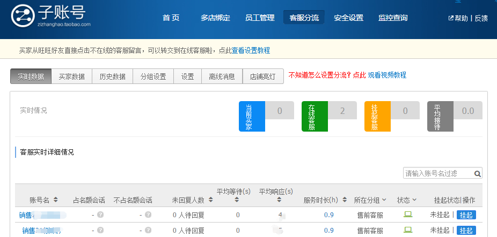
Task: Switch to the 历史数据 tab
Action: (x=112, y=76)
